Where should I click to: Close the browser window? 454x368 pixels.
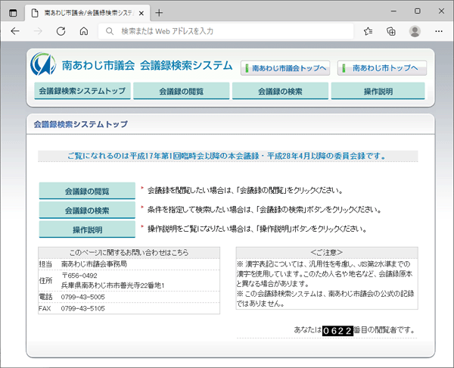(441, 11)
